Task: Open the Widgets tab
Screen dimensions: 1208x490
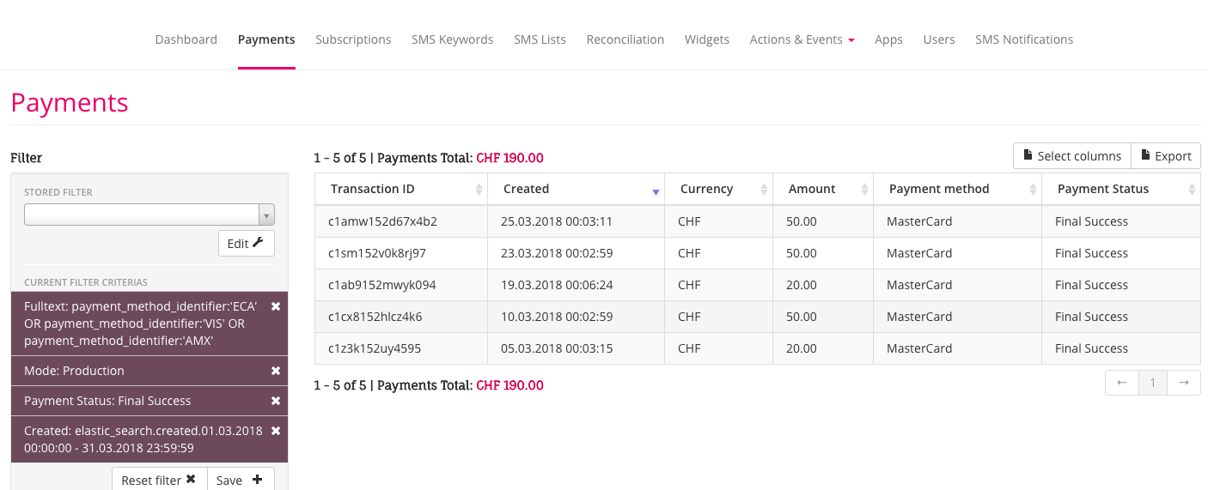Action: click(707, 39)
